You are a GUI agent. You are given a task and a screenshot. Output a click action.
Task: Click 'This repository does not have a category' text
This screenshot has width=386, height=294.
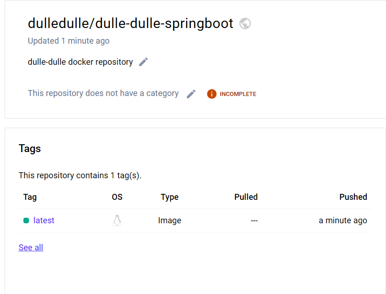pos(103,93)
